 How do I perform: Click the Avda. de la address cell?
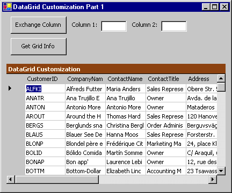pyautogui.click(x=201, y=98)
